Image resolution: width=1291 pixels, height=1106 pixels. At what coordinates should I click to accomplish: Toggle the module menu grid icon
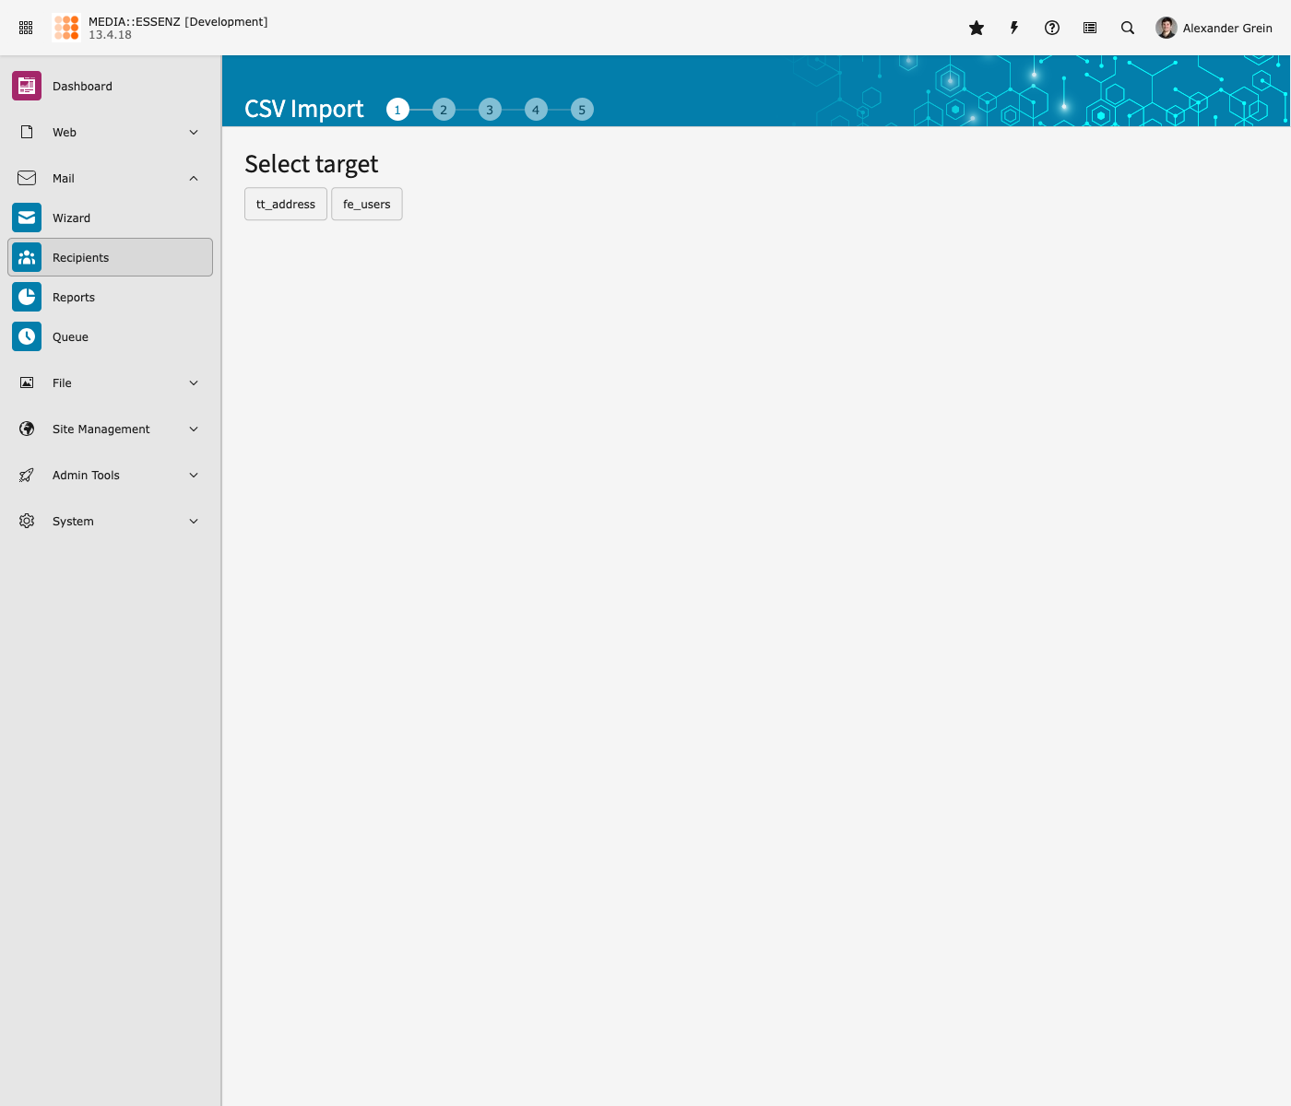pos(26,28)
